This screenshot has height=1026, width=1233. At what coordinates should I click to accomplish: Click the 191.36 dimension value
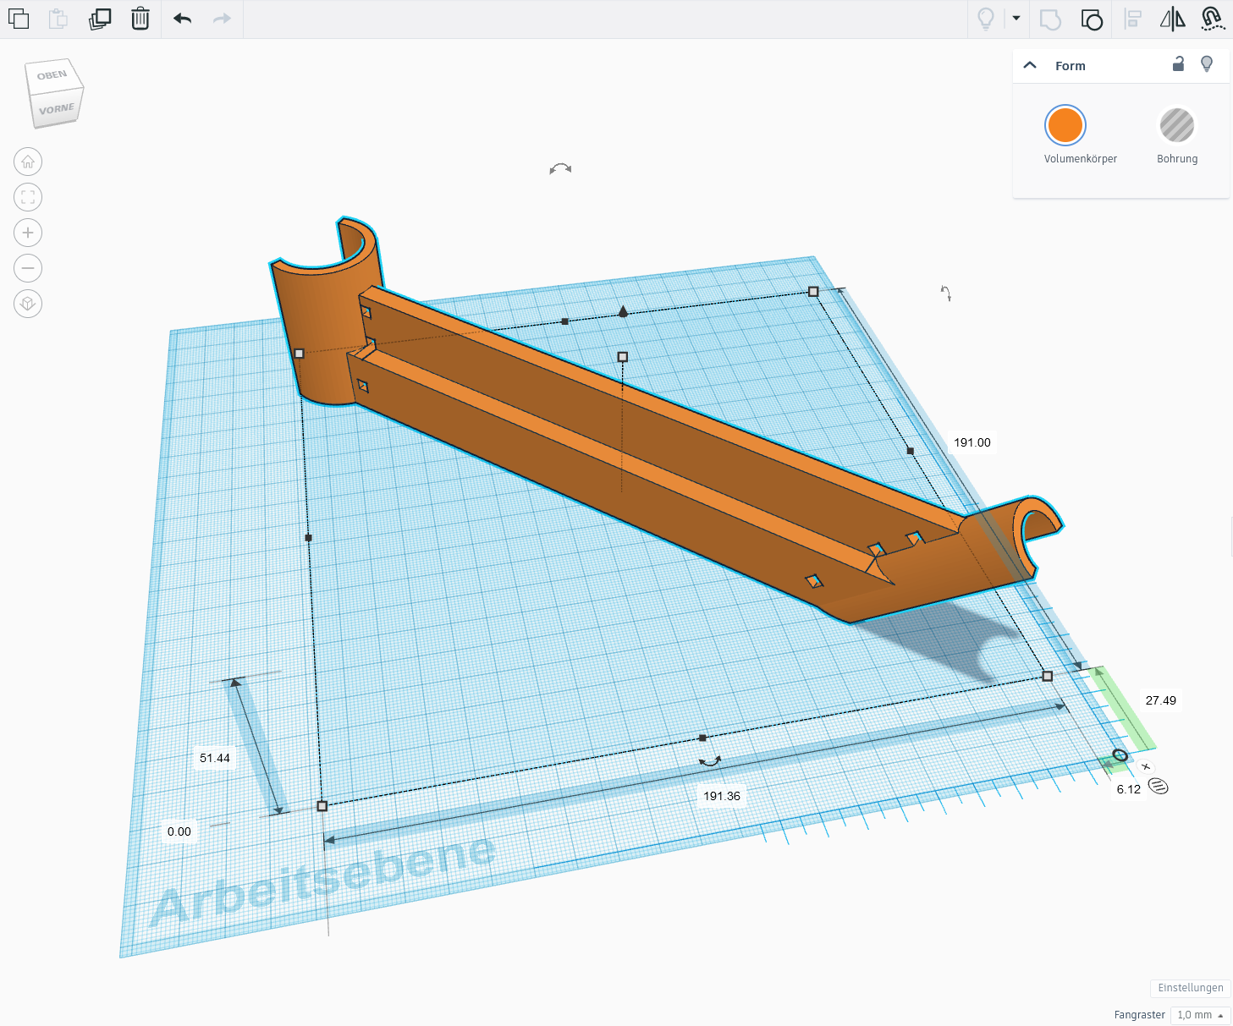click(722, 796)
